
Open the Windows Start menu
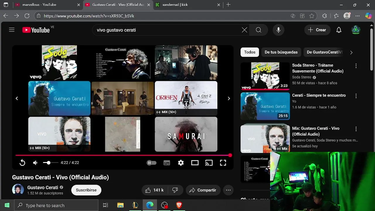pos(7,205)
